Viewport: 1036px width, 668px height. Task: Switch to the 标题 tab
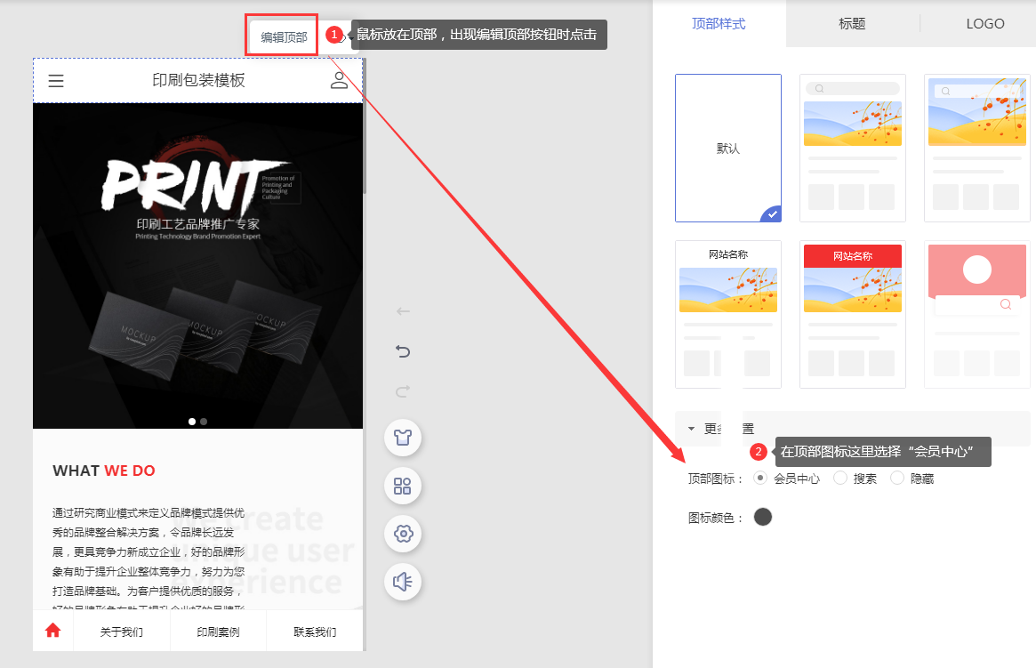[x=852, y=24]
